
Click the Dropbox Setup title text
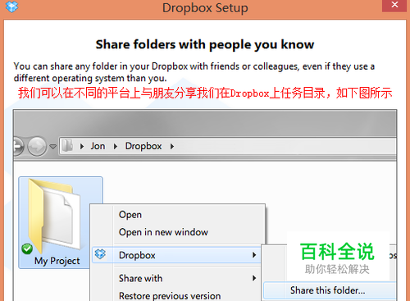[x=205, y=7]
